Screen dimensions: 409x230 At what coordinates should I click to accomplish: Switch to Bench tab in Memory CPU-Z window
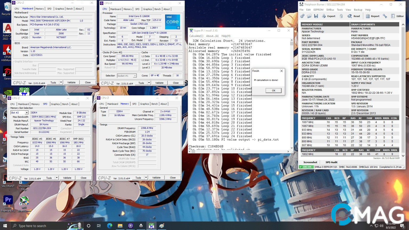coord(154,104)
